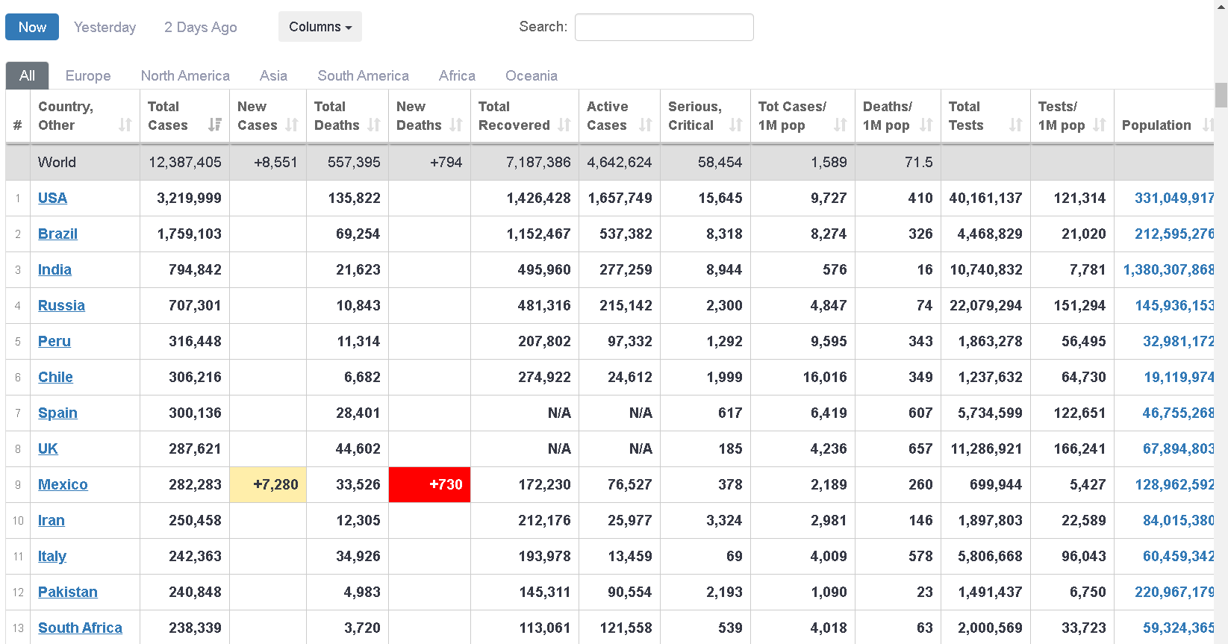Viewport: 1228px width, 644px height.
Task: Sort by Total Cases sort icon
Action: (215, 125)
